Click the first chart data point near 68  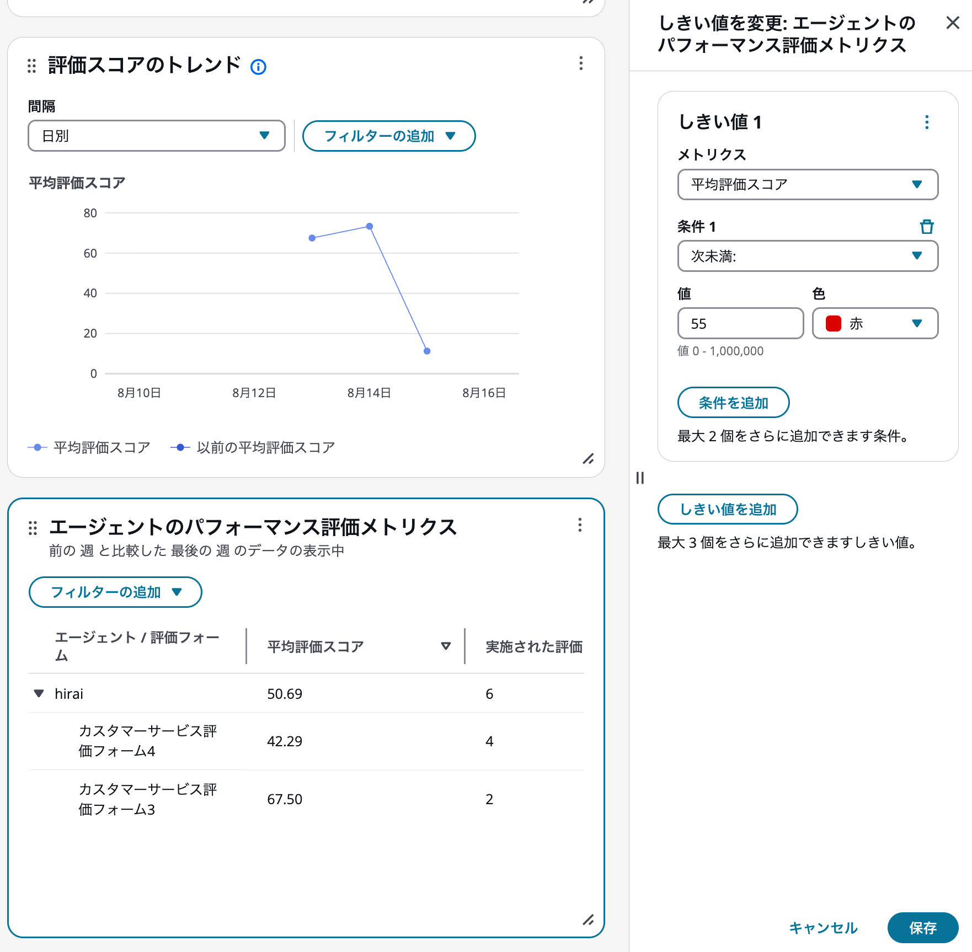312,238
